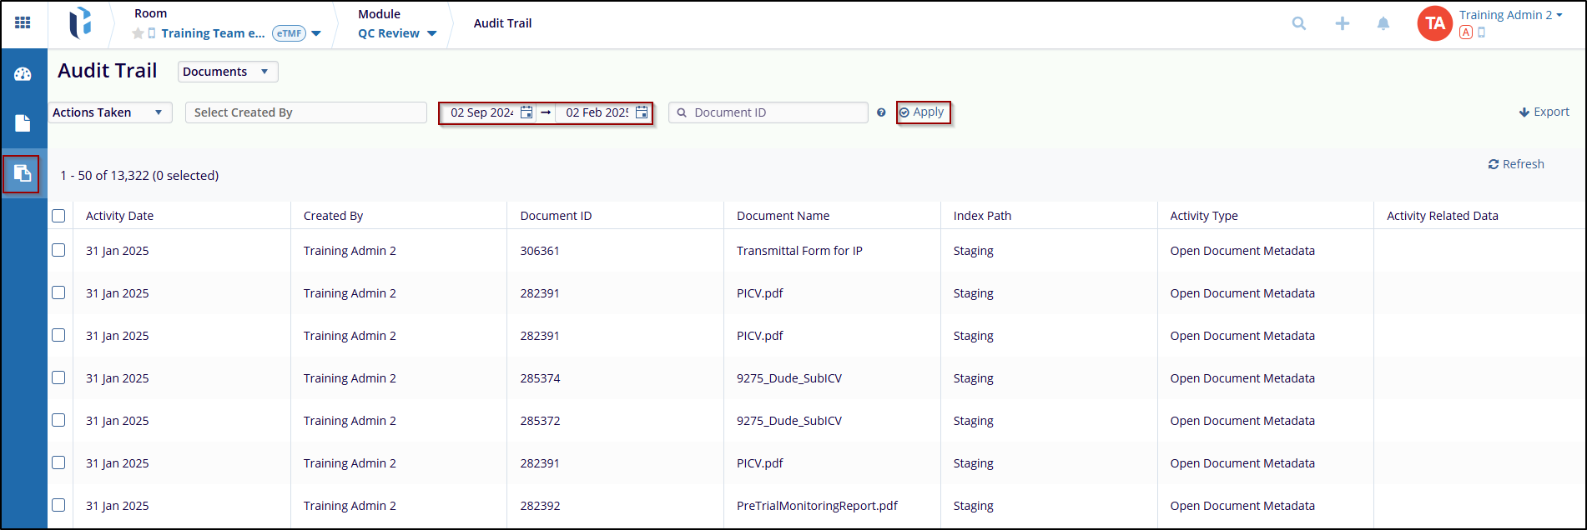Image resolution: width=1587 pixels, height=530 pixels.
Task: Open the start date calendar picker
Action: pyautogui.click(x=526, y=112)
